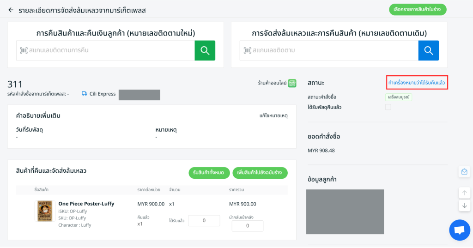Tick the ได้รับพัสดุคืนแล้ว checkbox
This screenshot has width=473, height=248.
click(388, 107)
